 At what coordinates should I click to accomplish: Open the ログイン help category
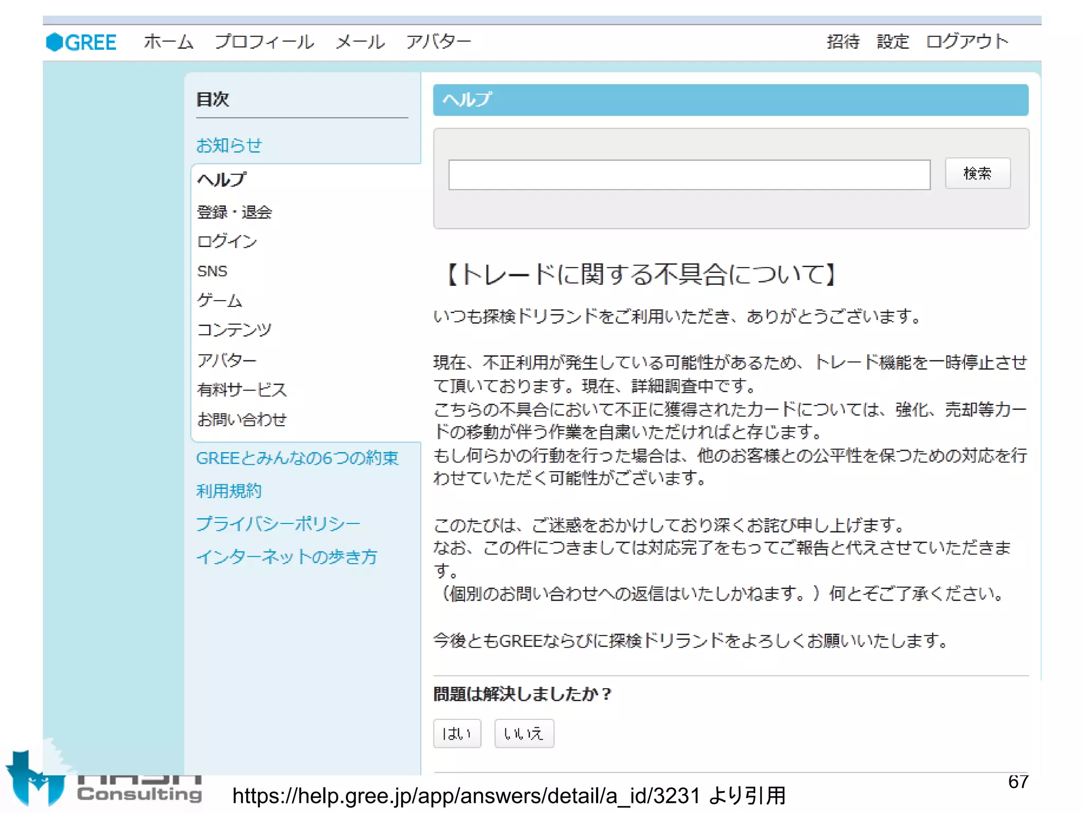227,242
